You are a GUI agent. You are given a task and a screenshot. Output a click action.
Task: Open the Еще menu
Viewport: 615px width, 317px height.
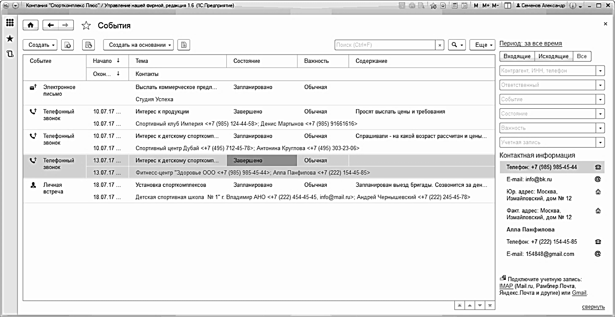coord(483,45)
